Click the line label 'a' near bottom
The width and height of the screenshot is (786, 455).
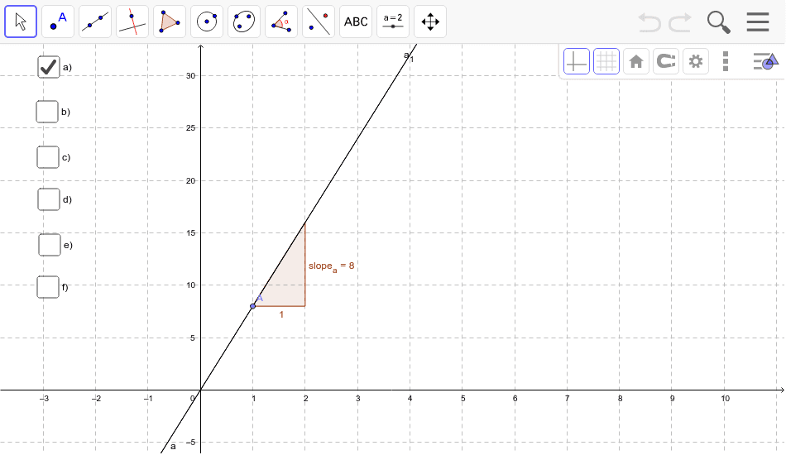173,446
